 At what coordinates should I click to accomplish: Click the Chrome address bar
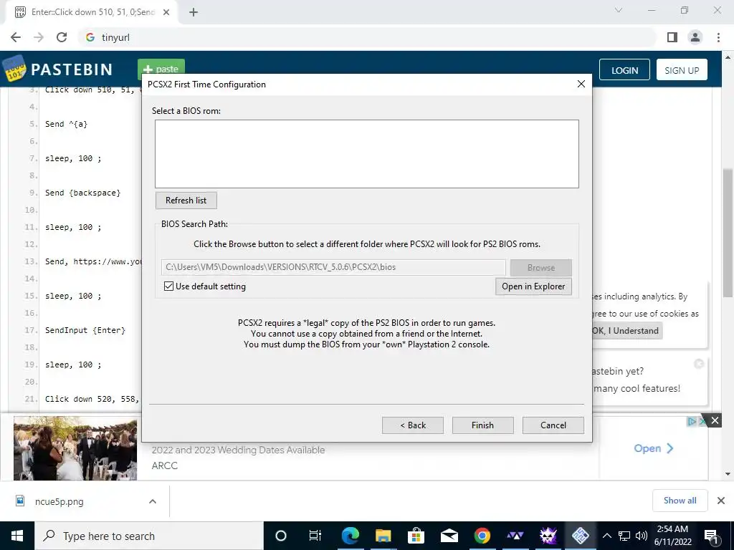(367, 37)
